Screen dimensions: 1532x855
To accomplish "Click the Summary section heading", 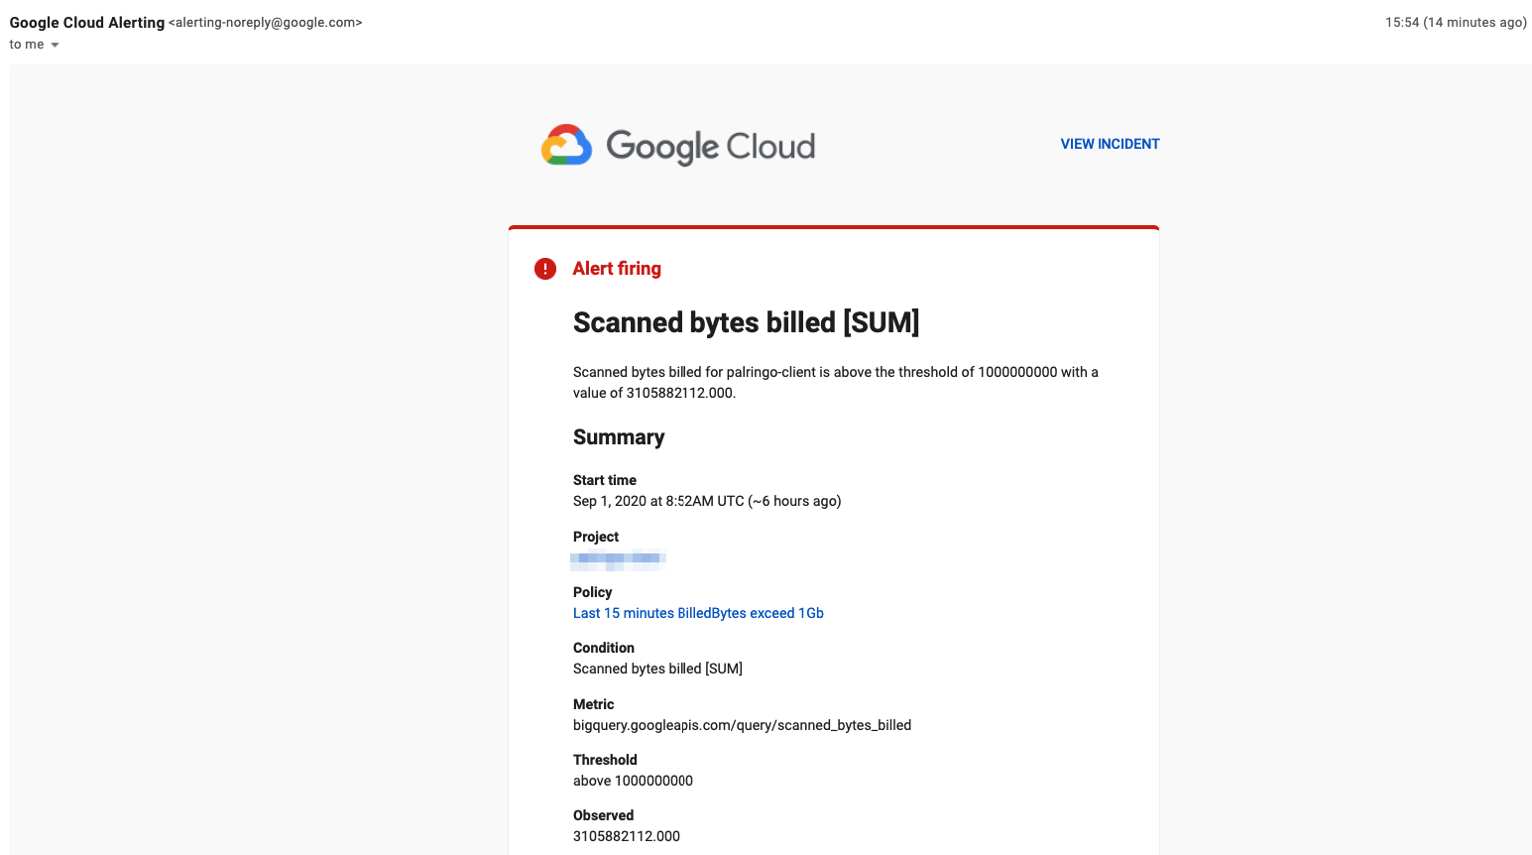I will [619, 437].
